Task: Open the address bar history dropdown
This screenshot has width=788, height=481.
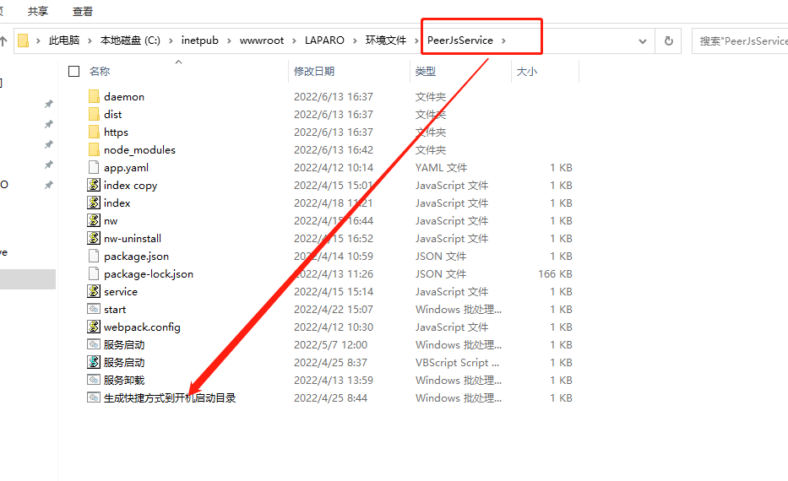Action: pyautogui.click(x=642, y=41)
